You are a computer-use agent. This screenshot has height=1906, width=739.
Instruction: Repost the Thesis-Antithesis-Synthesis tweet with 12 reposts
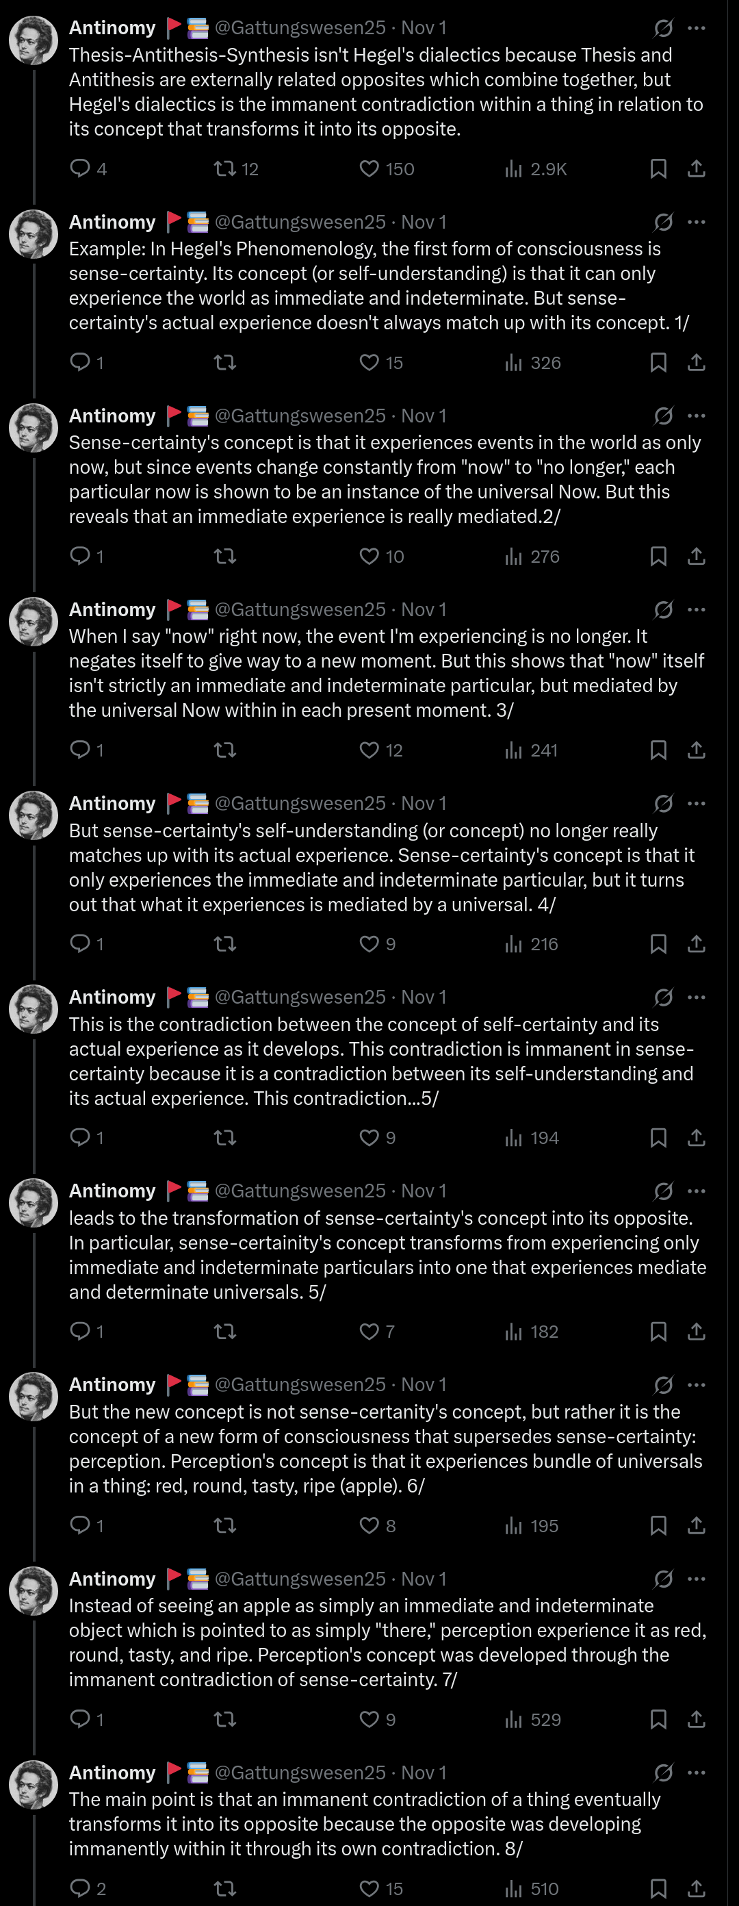(x=225, y=168)
